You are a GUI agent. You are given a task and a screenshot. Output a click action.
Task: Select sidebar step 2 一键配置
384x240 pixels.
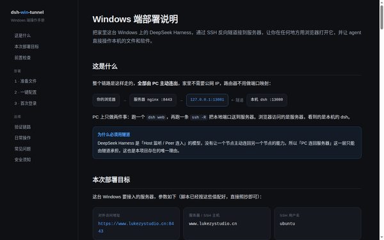pyautogui.click(x=25, y=92)
